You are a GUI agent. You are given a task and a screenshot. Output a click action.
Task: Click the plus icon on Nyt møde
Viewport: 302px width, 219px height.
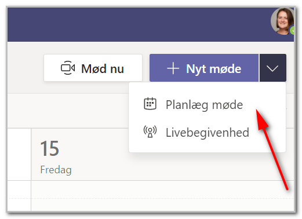[173, 68]
